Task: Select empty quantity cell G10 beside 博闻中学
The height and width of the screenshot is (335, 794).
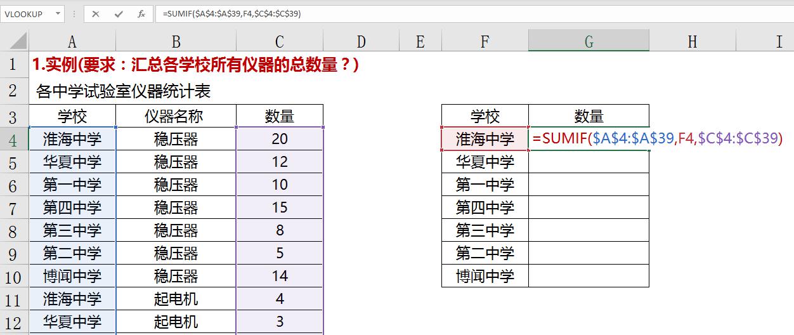Action: pos(589,276)
